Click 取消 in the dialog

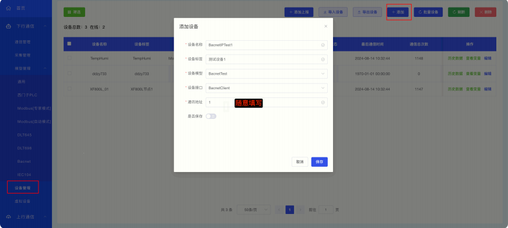tap(300, 162)
